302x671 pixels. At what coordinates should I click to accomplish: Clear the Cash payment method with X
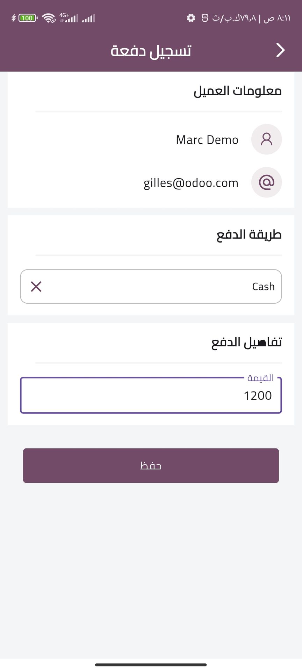pos(36,287)
